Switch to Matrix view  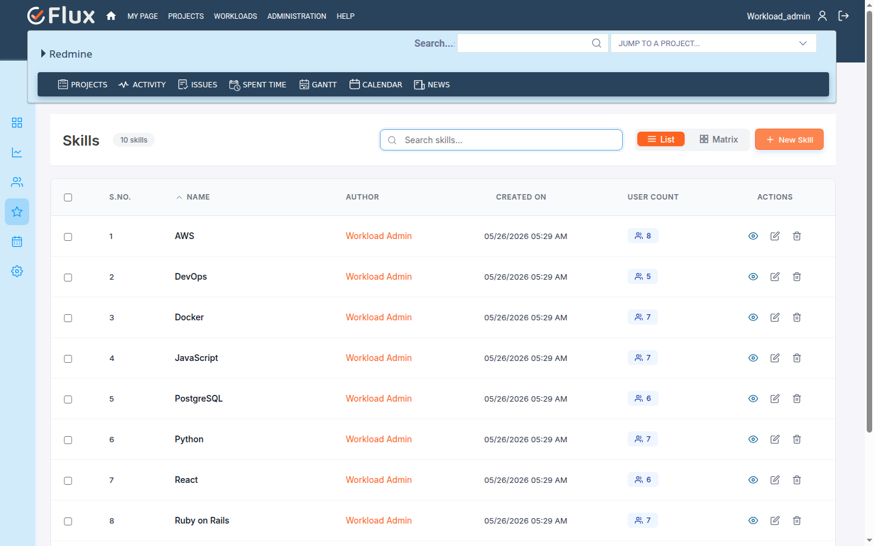coord(719,140)
